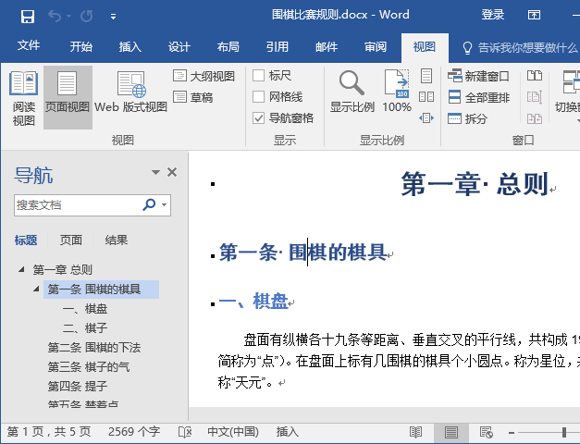Screen dimensions: 580x444
Task: Open navigation pane task options arrow
Action: coord(155,172)
